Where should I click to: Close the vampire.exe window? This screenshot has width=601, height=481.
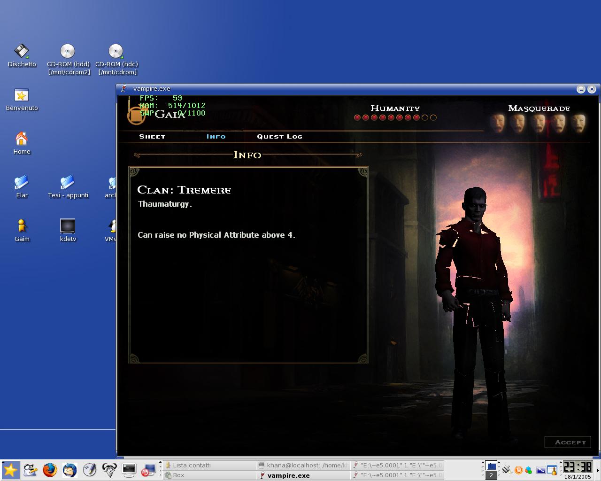[592, 89]
